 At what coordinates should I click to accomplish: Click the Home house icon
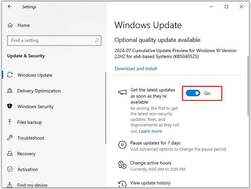click(x=10, y=25)
